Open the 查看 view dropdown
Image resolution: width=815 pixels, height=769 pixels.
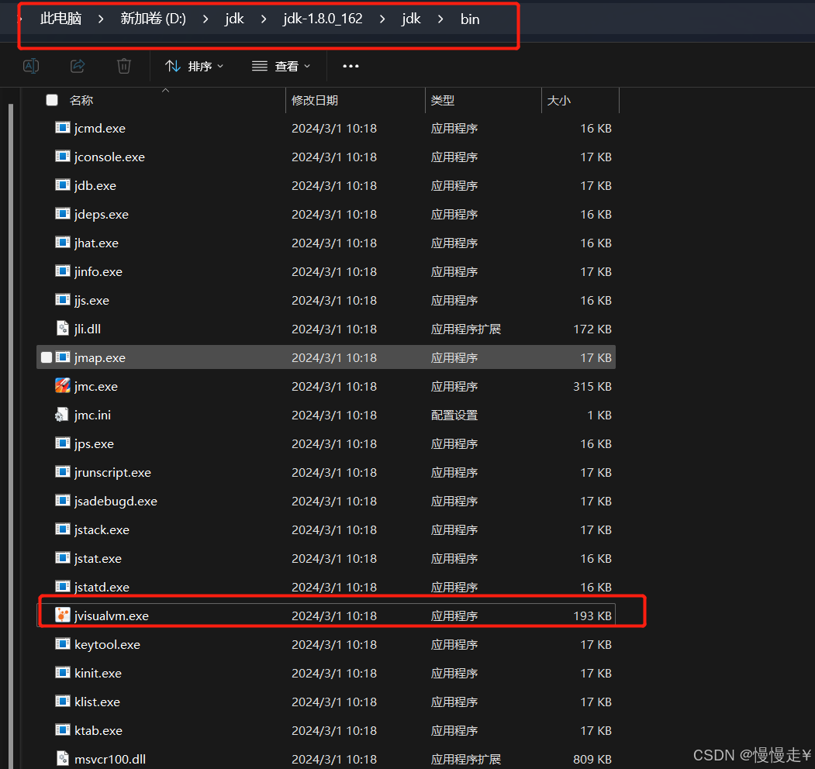point(281,66)
